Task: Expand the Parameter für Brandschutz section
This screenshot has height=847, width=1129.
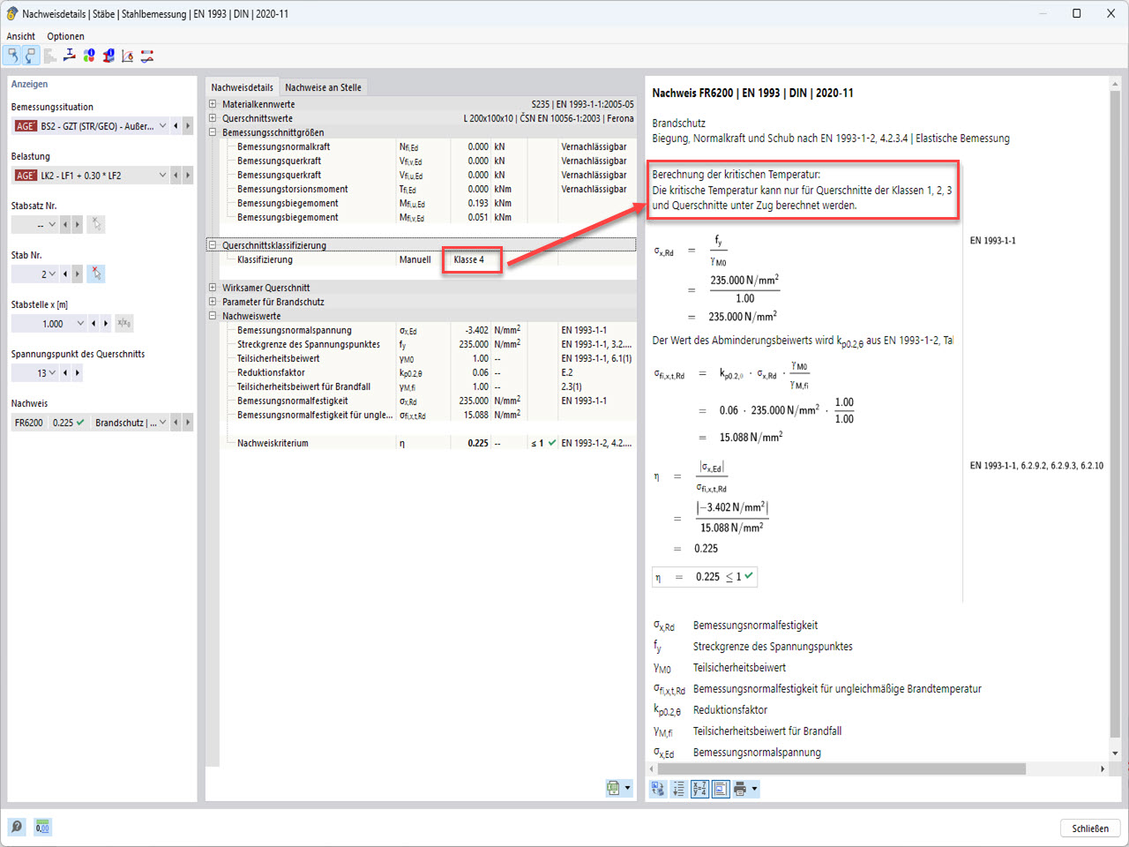Action: click(211, 302)
